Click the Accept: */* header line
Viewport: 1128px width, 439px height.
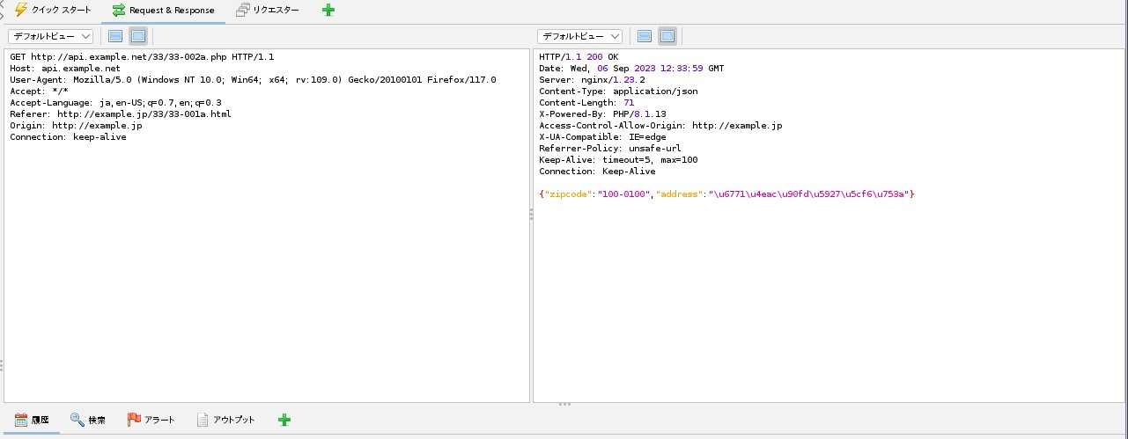tap(39, 91)
